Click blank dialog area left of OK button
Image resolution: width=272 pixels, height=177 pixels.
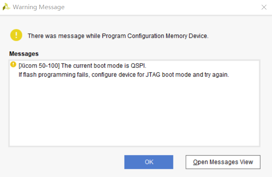pos(66,162)
